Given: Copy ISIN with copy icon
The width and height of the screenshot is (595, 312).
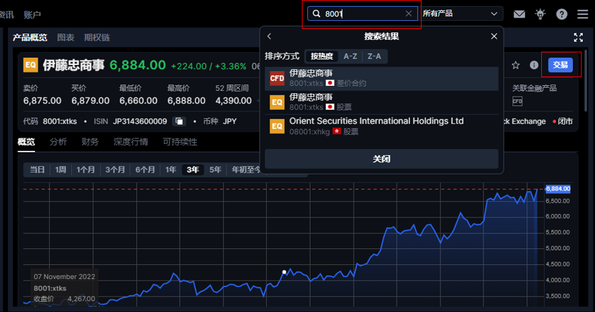Looking at the screenshot, I should (179, 121).
